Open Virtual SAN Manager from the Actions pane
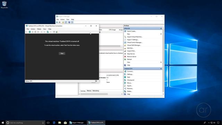 [x=134, y=45]
